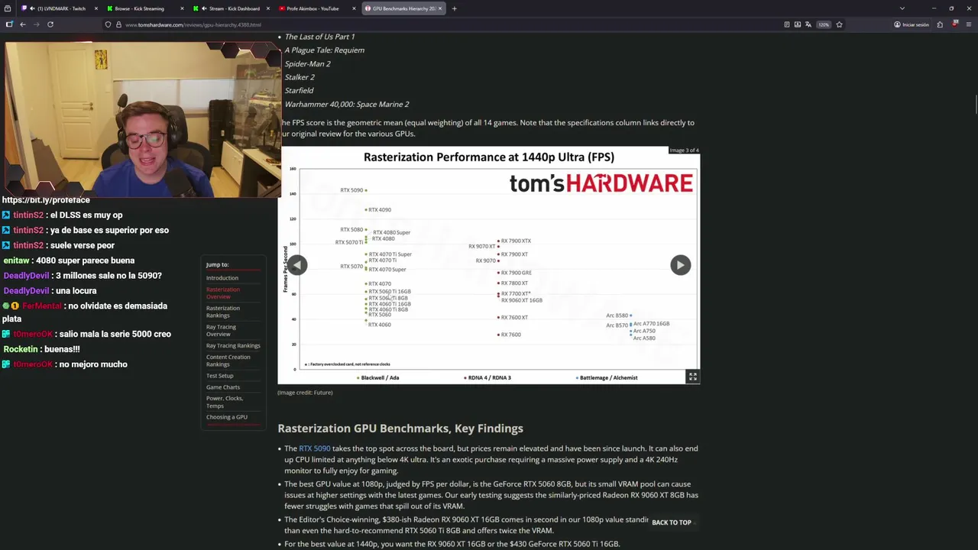This screenshot has height=550, width=978.
Task: Jump to Introduction section
Action: click(222, 278)
